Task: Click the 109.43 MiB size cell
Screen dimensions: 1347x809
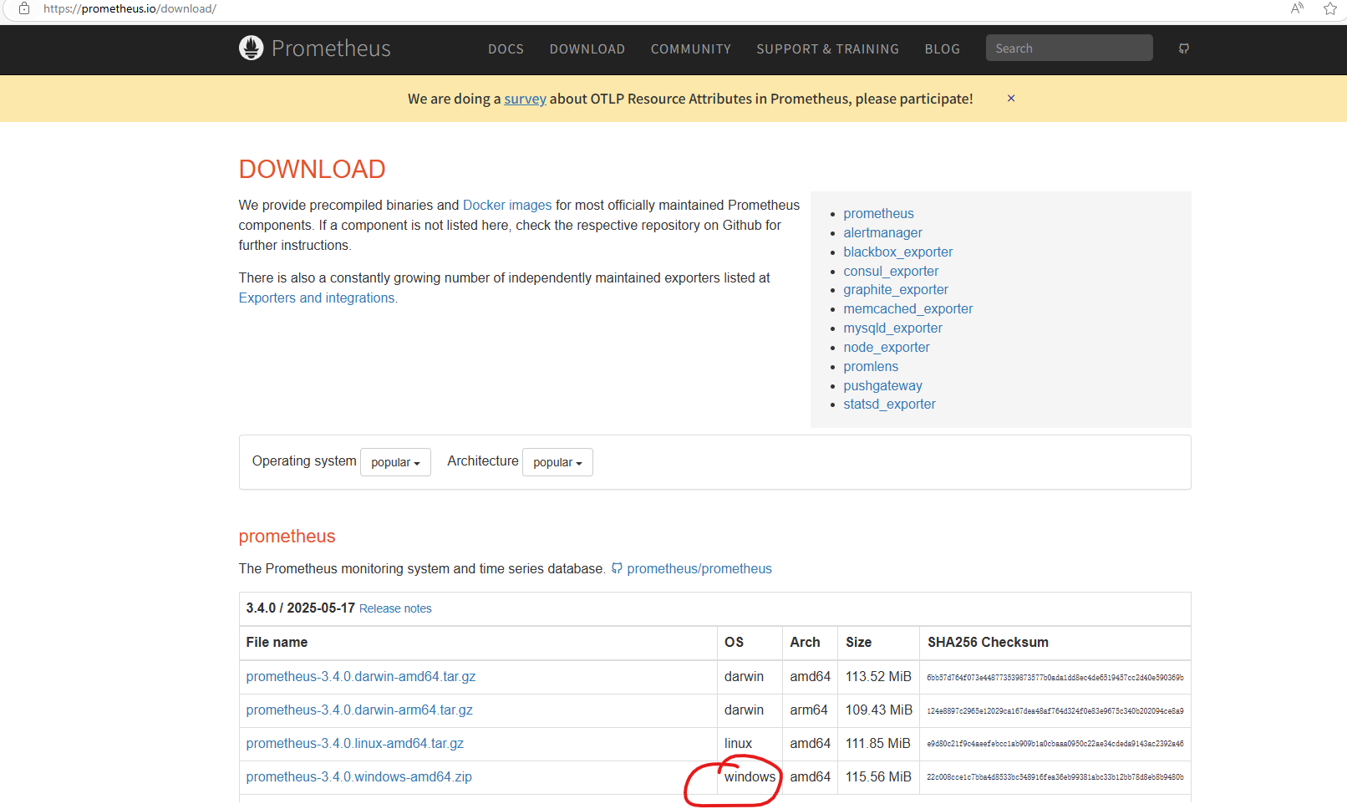Action: [x=879, y=710]
